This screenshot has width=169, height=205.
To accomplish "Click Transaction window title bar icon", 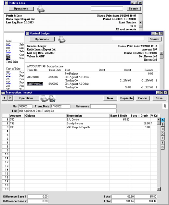I will 3,93.
